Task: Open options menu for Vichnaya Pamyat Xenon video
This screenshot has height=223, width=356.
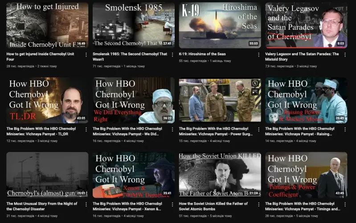Action: [172, 204]
